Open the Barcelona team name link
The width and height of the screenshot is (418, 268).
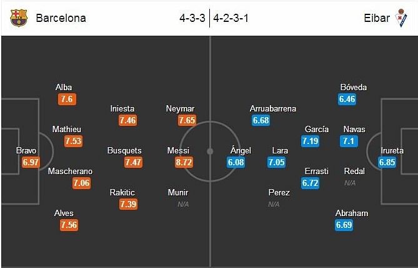click(x=61, y=18)
